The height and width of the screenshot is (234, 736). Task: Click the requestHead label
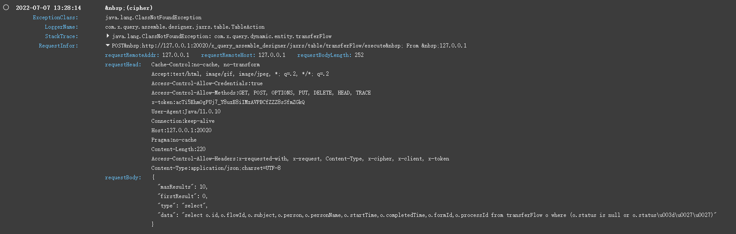123,65
